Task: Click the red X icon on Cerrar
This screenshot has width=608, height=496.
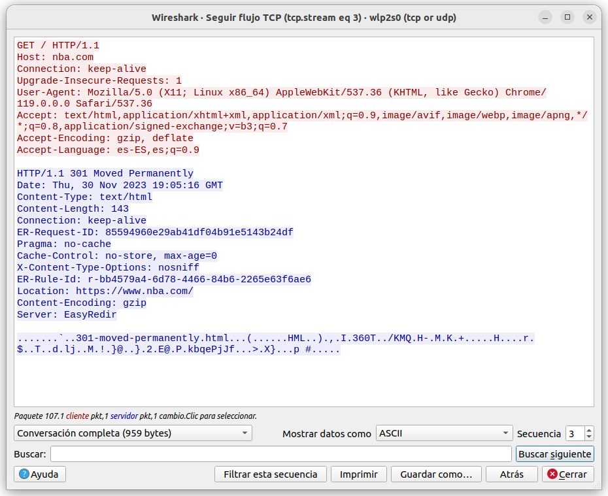Action: 552,474
